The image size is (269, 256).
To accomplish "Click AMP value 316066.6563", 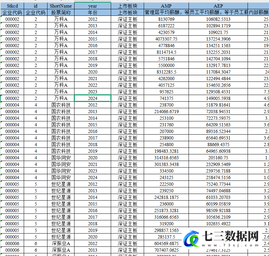I will point(166,217).
